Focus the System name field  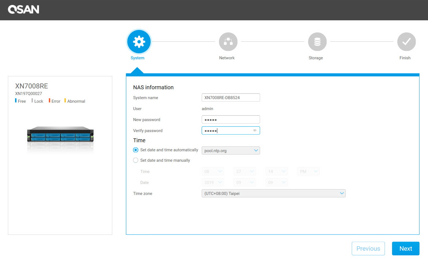click(x=231, y=97)
